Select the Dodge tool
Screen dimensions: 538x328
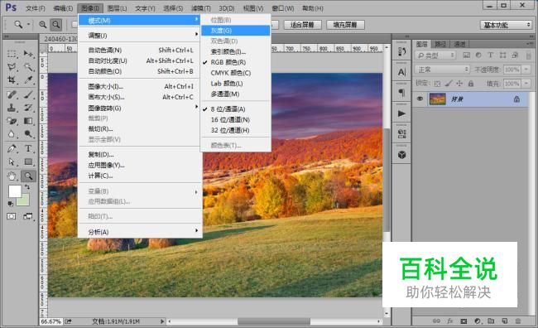point(28,133)
